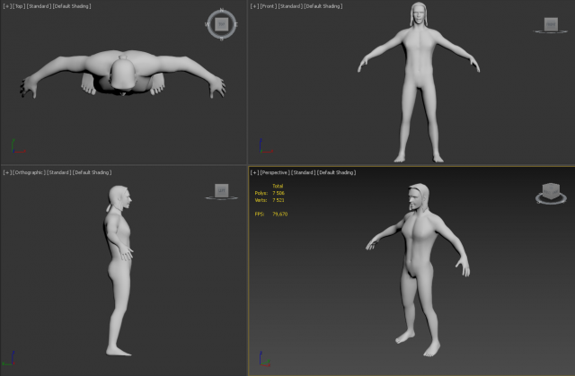Open [Standard] menu in the Orthographic viewport
Screen dimensions: 575x376
(x=59, y=172)
